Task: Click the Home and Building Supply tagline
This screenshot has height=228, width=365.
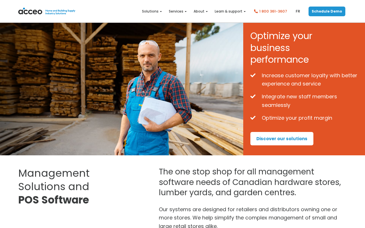Action: 60,12
